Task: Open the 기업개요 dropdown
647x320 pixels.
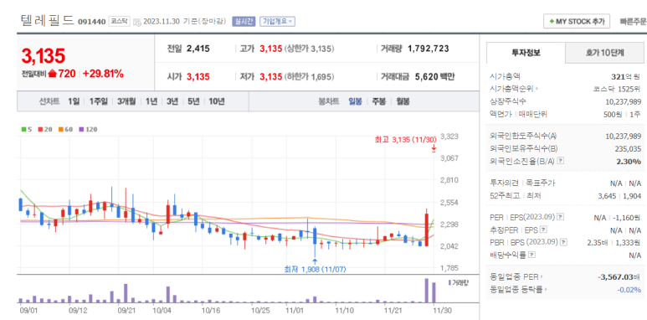Action: tap(277, 22)
